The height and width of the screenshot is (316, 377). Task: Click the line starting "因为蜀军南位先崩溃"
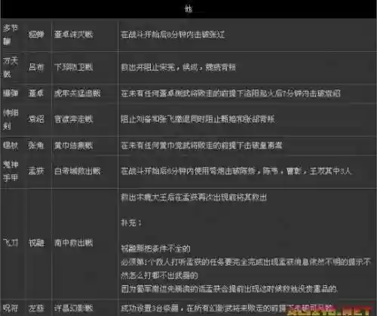[229, 289]
